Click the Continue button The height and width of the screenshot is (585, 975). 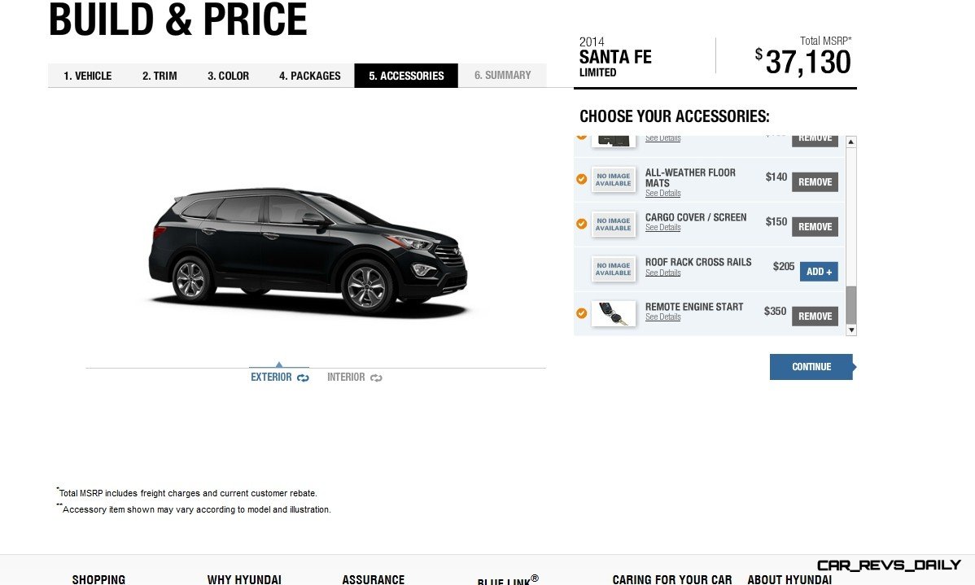coord(811,367)
